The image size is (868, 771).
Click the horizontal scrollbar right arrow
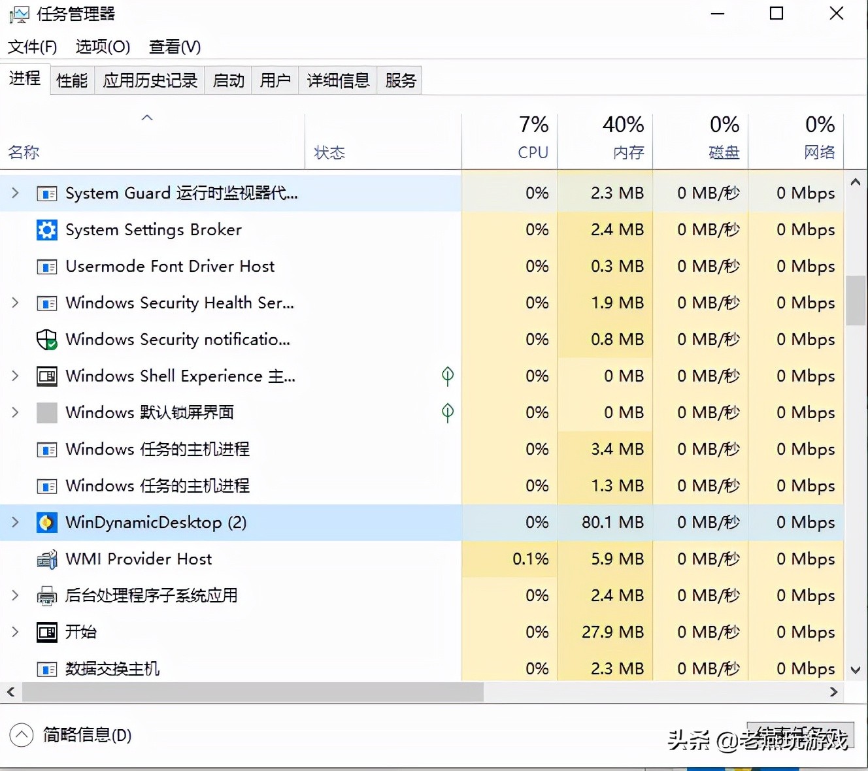(x=833, y=692)
